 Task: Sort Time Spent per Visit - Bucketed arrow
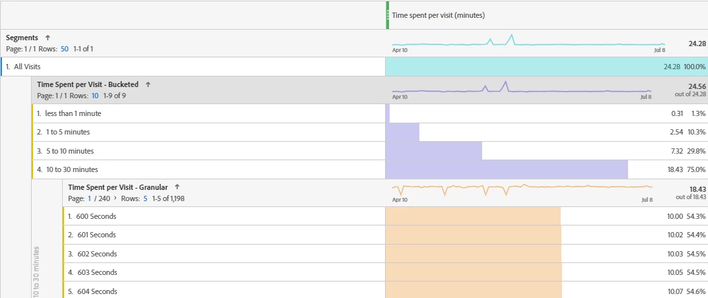tap(148, 84)
